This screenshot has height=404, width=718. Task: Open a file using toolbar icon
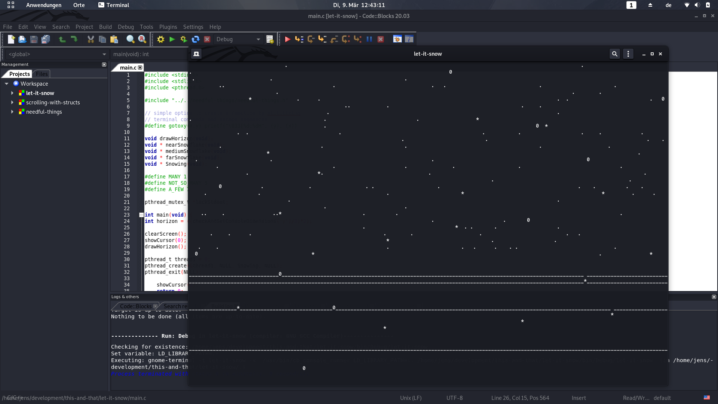pos(22,39)
